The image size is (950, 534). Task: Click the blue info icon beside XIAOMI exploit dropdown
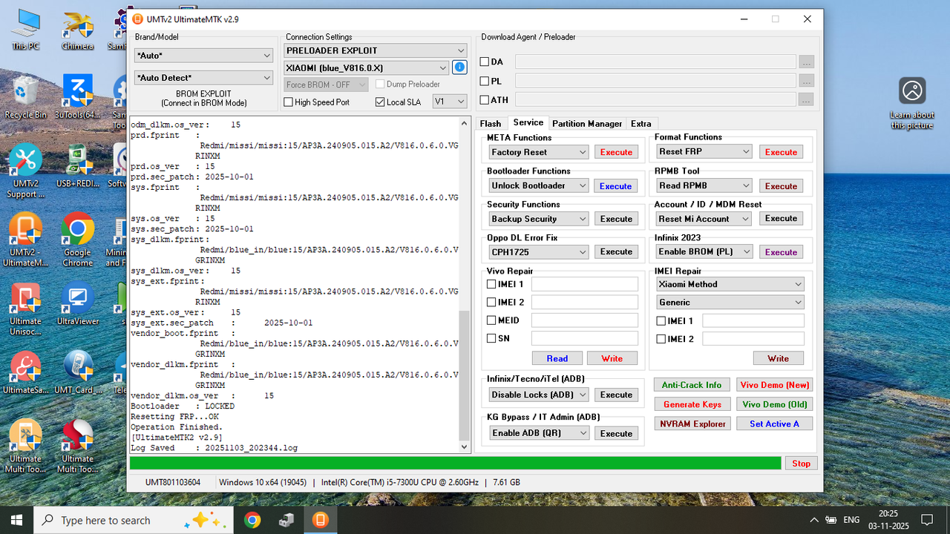[x=459, y=67]
